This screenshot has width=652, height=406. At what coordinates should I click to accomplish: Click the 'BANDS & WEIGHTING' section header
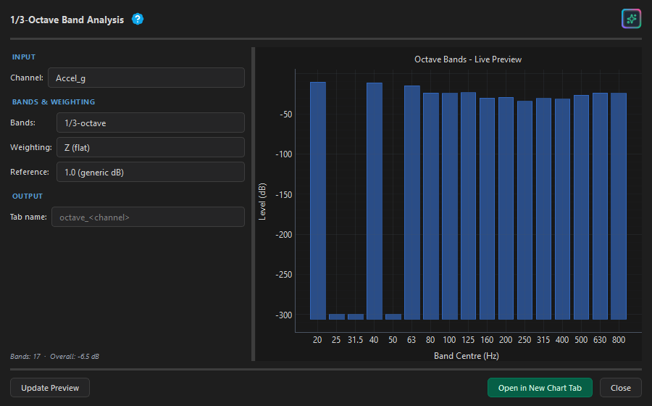[x=53, y=102]
